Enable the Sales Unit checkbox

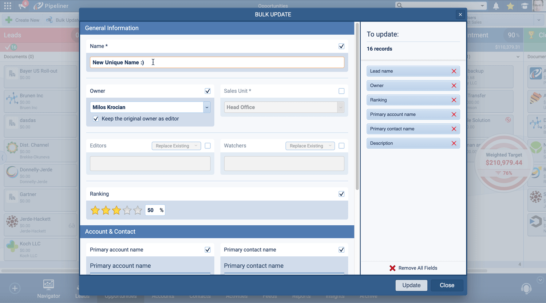point(341,91)
